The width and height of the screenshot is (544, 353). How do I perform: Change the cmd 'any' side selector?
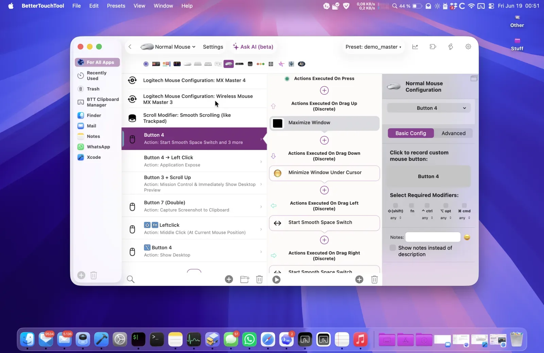[465, 218]
